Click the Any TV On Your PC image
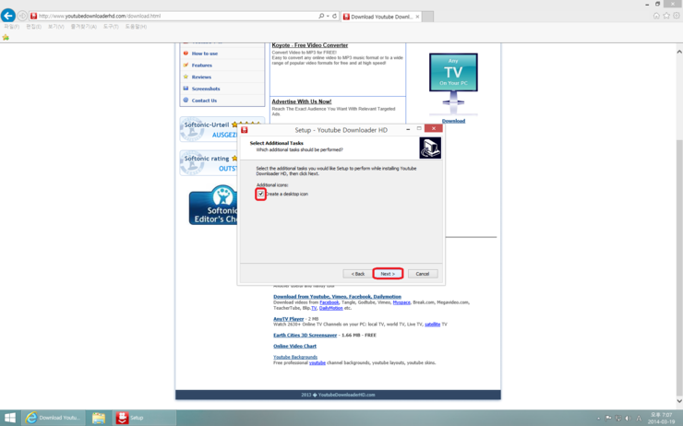 tap(453, 83)
